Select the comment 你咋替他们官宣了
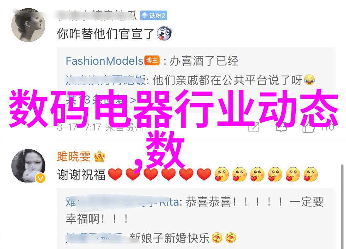This screenshot has width=346, height=249. (105, 34)
